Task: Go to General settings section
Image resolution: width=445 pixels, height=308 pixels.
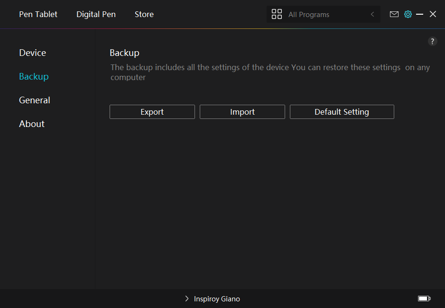Action: coord(34,100)
